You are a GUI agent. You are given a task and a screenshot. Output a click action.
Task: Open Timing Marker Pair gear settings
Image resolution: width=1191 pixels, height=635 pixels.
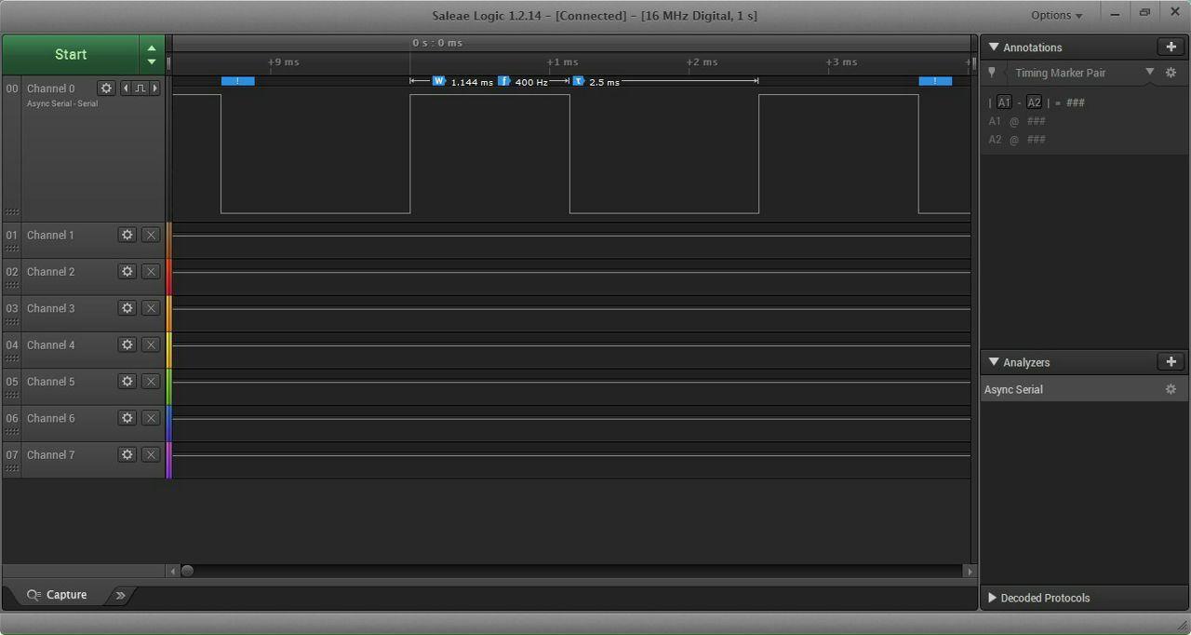click(1171, 73)
